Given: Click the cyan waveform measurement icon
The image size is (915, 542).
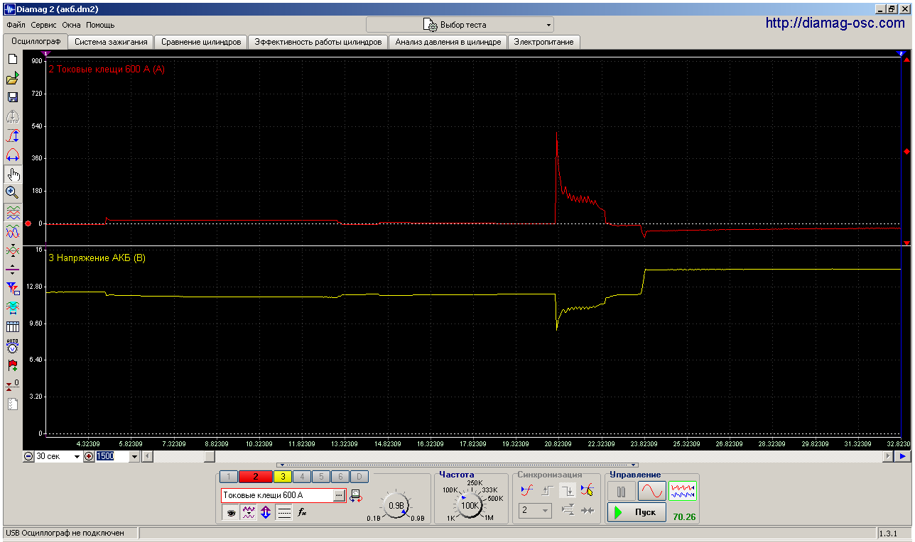Looking at the screenshot, I should tap(13, 307).
